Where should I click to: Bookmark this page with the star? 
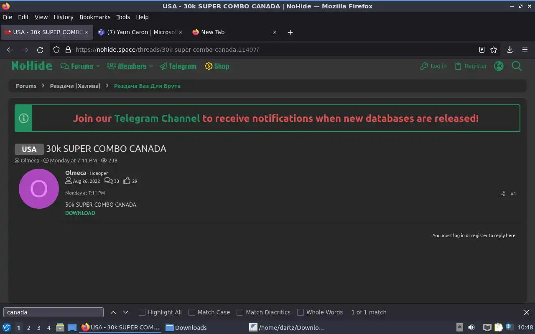click(x=494, y=50)
